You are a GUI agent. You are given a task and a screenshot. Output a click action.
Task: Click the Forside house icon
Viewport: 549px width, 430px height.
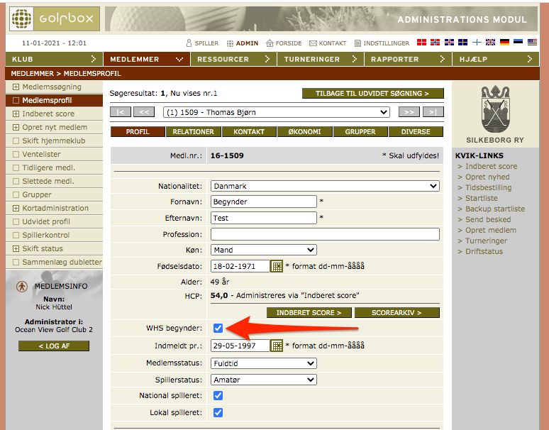pos(270,43)
